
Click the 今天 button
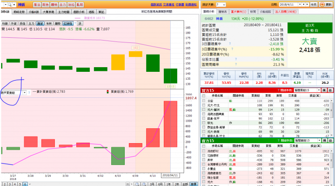click(314, 5)
